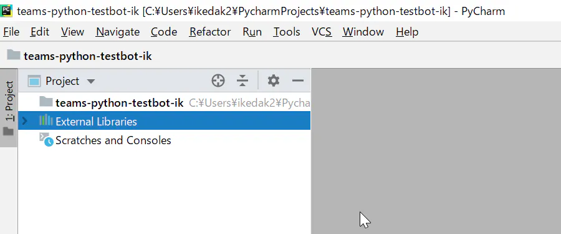Click the Collapse All icon in Project panel
561x234 pixels.
coord(242,81)
